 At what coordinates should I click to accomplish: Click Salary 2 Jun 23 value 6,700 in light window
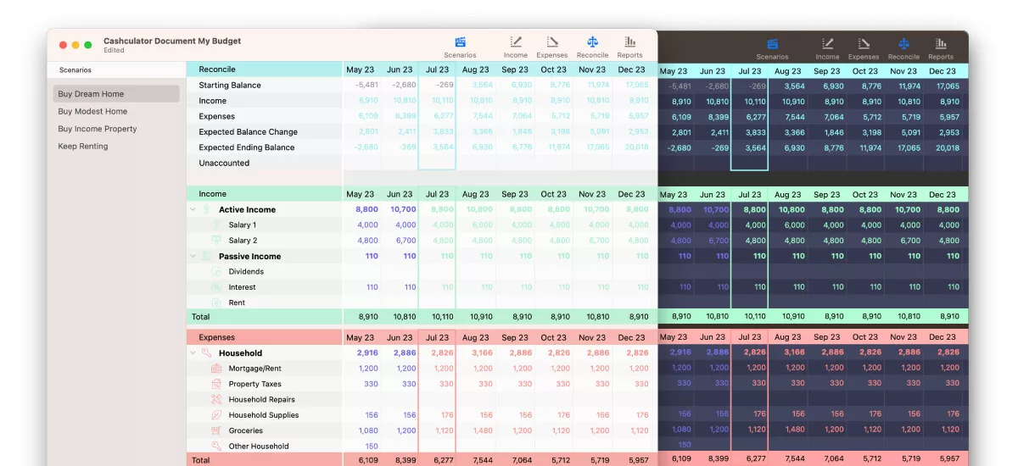point(406,241)
